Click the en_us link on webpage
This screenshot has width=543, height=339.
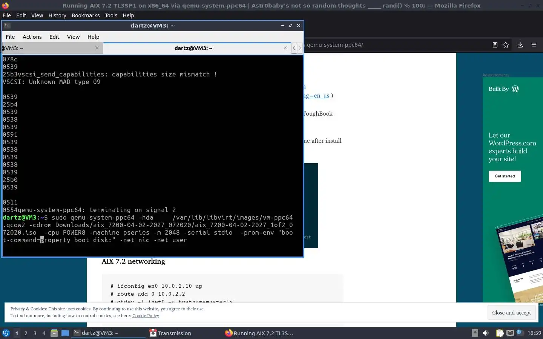click(317, 96)
